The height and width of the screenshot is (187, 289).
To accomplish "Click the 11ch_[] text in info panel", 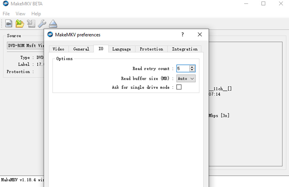I will click(220, 89).
